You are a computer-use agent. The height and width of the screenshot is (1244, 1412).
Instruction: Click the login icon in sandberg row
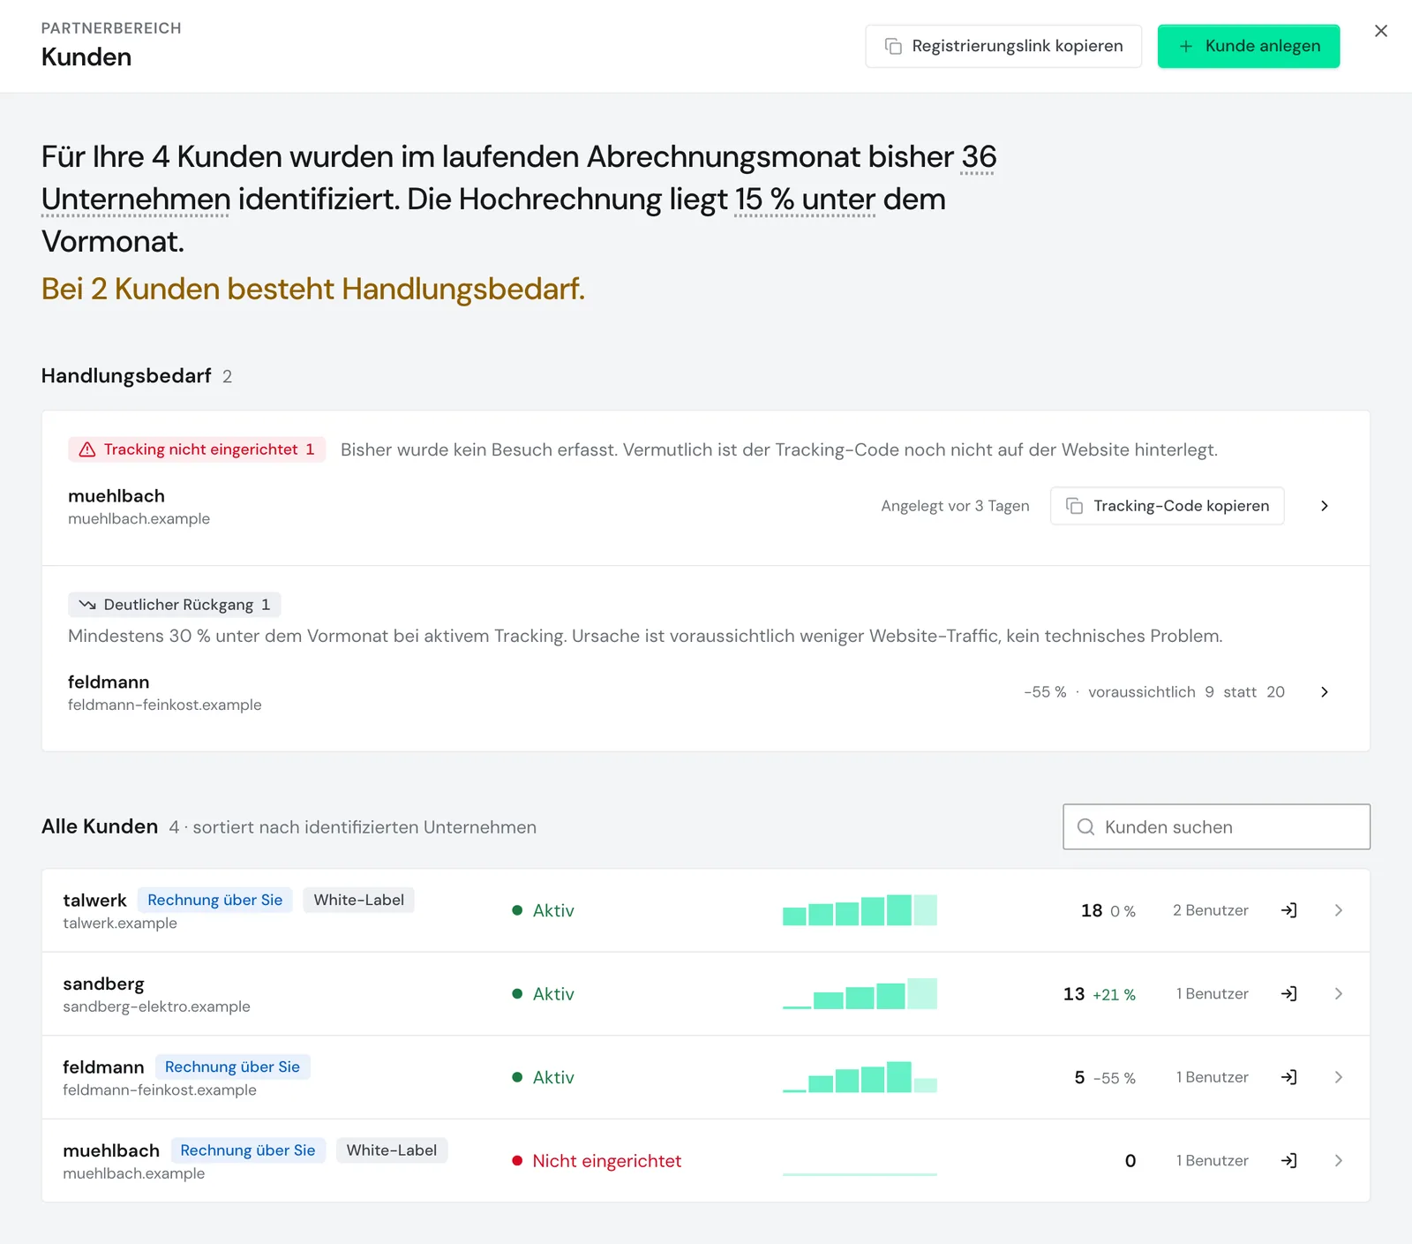(1288, 994)
